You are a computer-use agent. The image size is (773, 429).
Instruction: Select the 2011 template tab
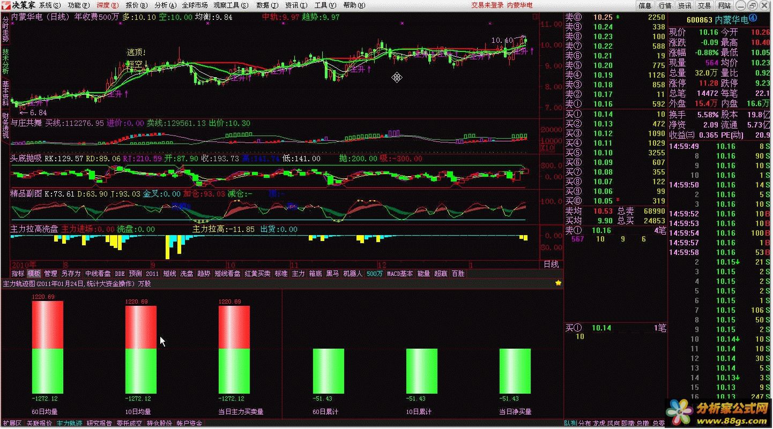[152, 273]
